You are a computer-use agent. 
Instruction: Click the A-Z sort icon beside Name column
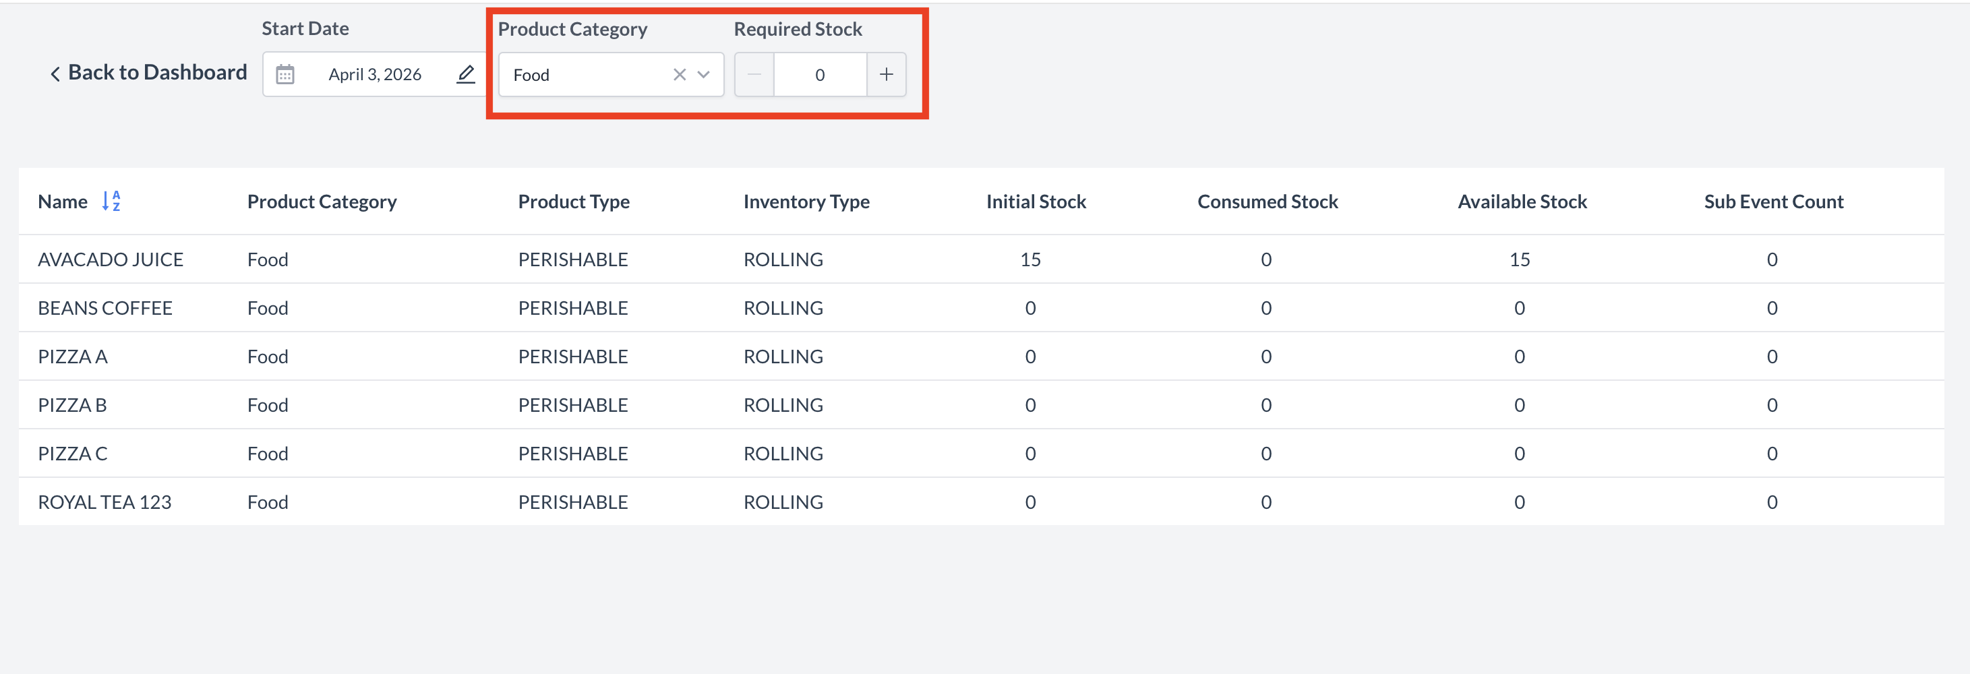[109, 201]
